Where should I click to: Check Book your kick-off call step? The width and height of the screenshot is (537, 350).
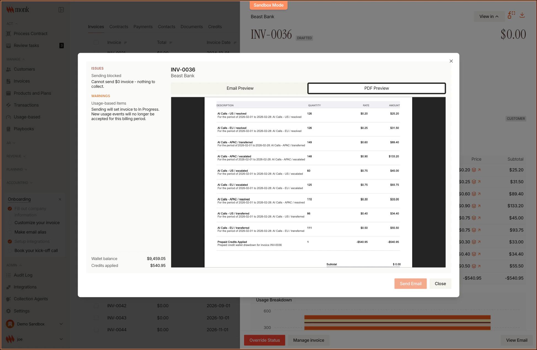pos(10,251)
